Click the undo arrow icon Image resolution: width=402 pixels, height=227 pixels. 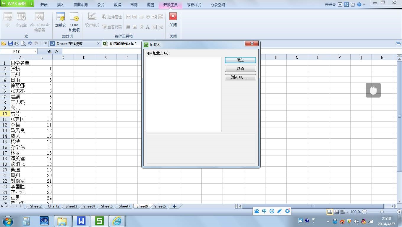click(x=30, y=43)
